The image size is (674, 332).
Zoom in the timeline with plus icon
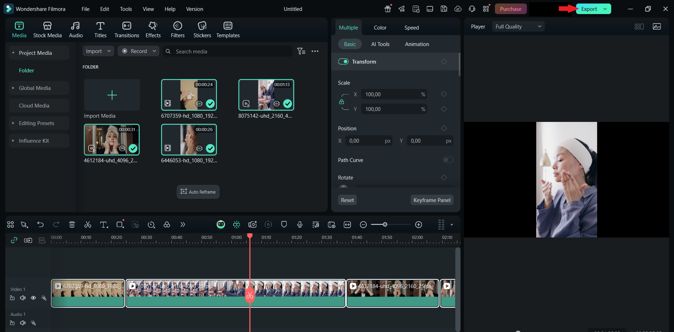click(x=419, y=224)
